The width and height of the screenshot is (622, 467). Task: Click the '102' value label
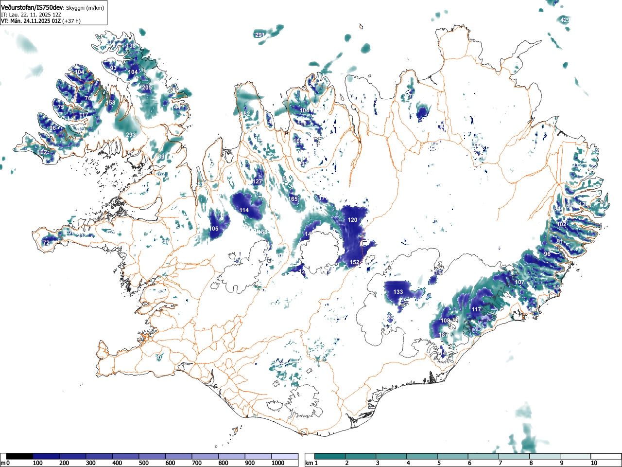point(561,224)
